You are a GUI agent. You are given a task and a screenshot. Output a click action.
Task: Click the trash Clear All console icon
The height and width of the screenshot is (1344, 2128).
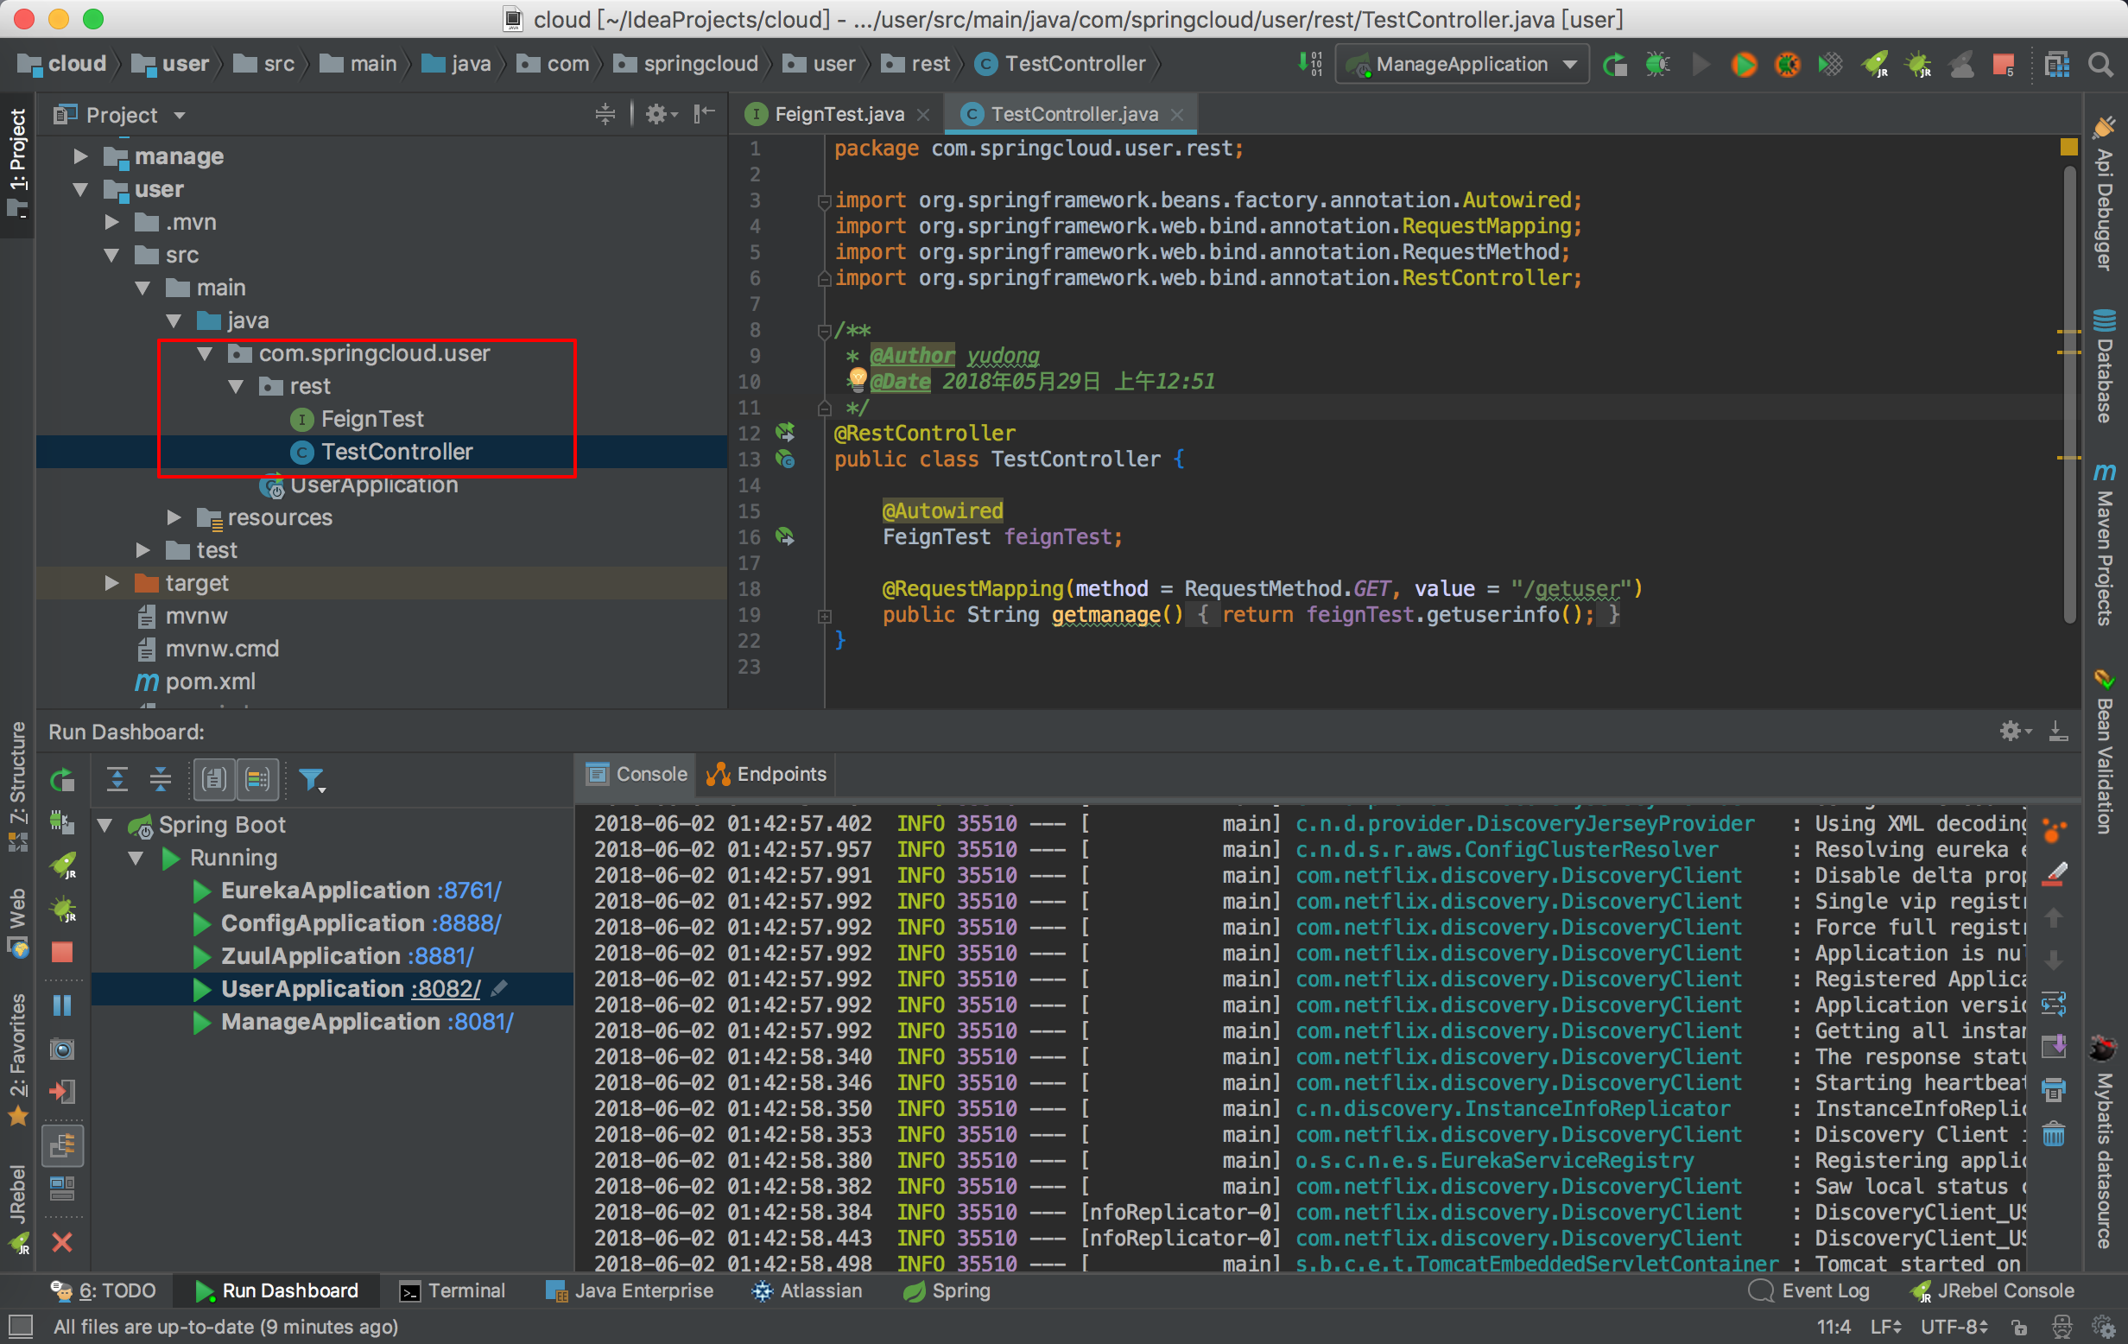2054,1135
